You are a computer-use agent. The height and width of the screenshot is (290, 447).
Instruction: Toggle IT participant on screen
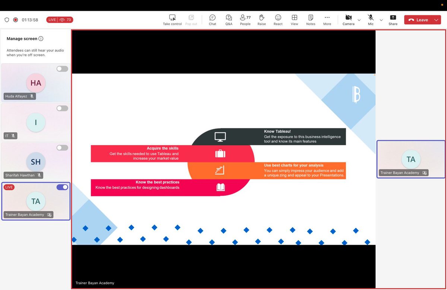point(62,108)
